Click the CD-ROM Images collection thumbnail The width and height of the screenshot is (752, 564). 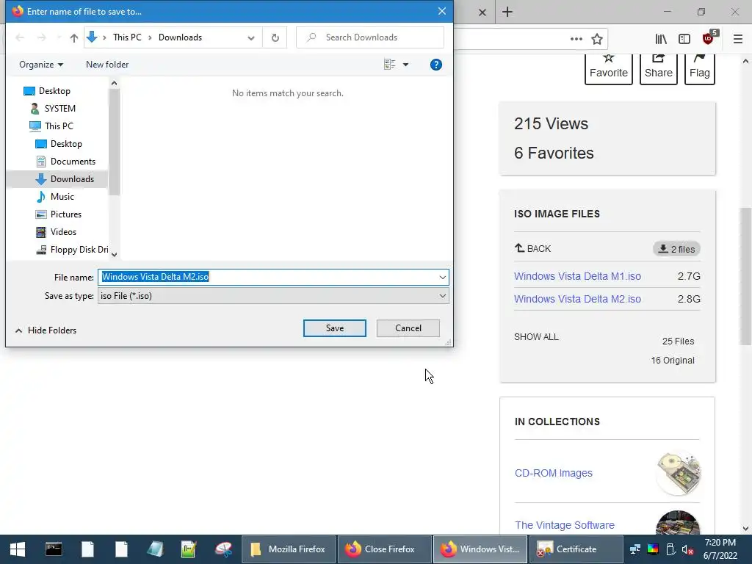click(678, 474)
